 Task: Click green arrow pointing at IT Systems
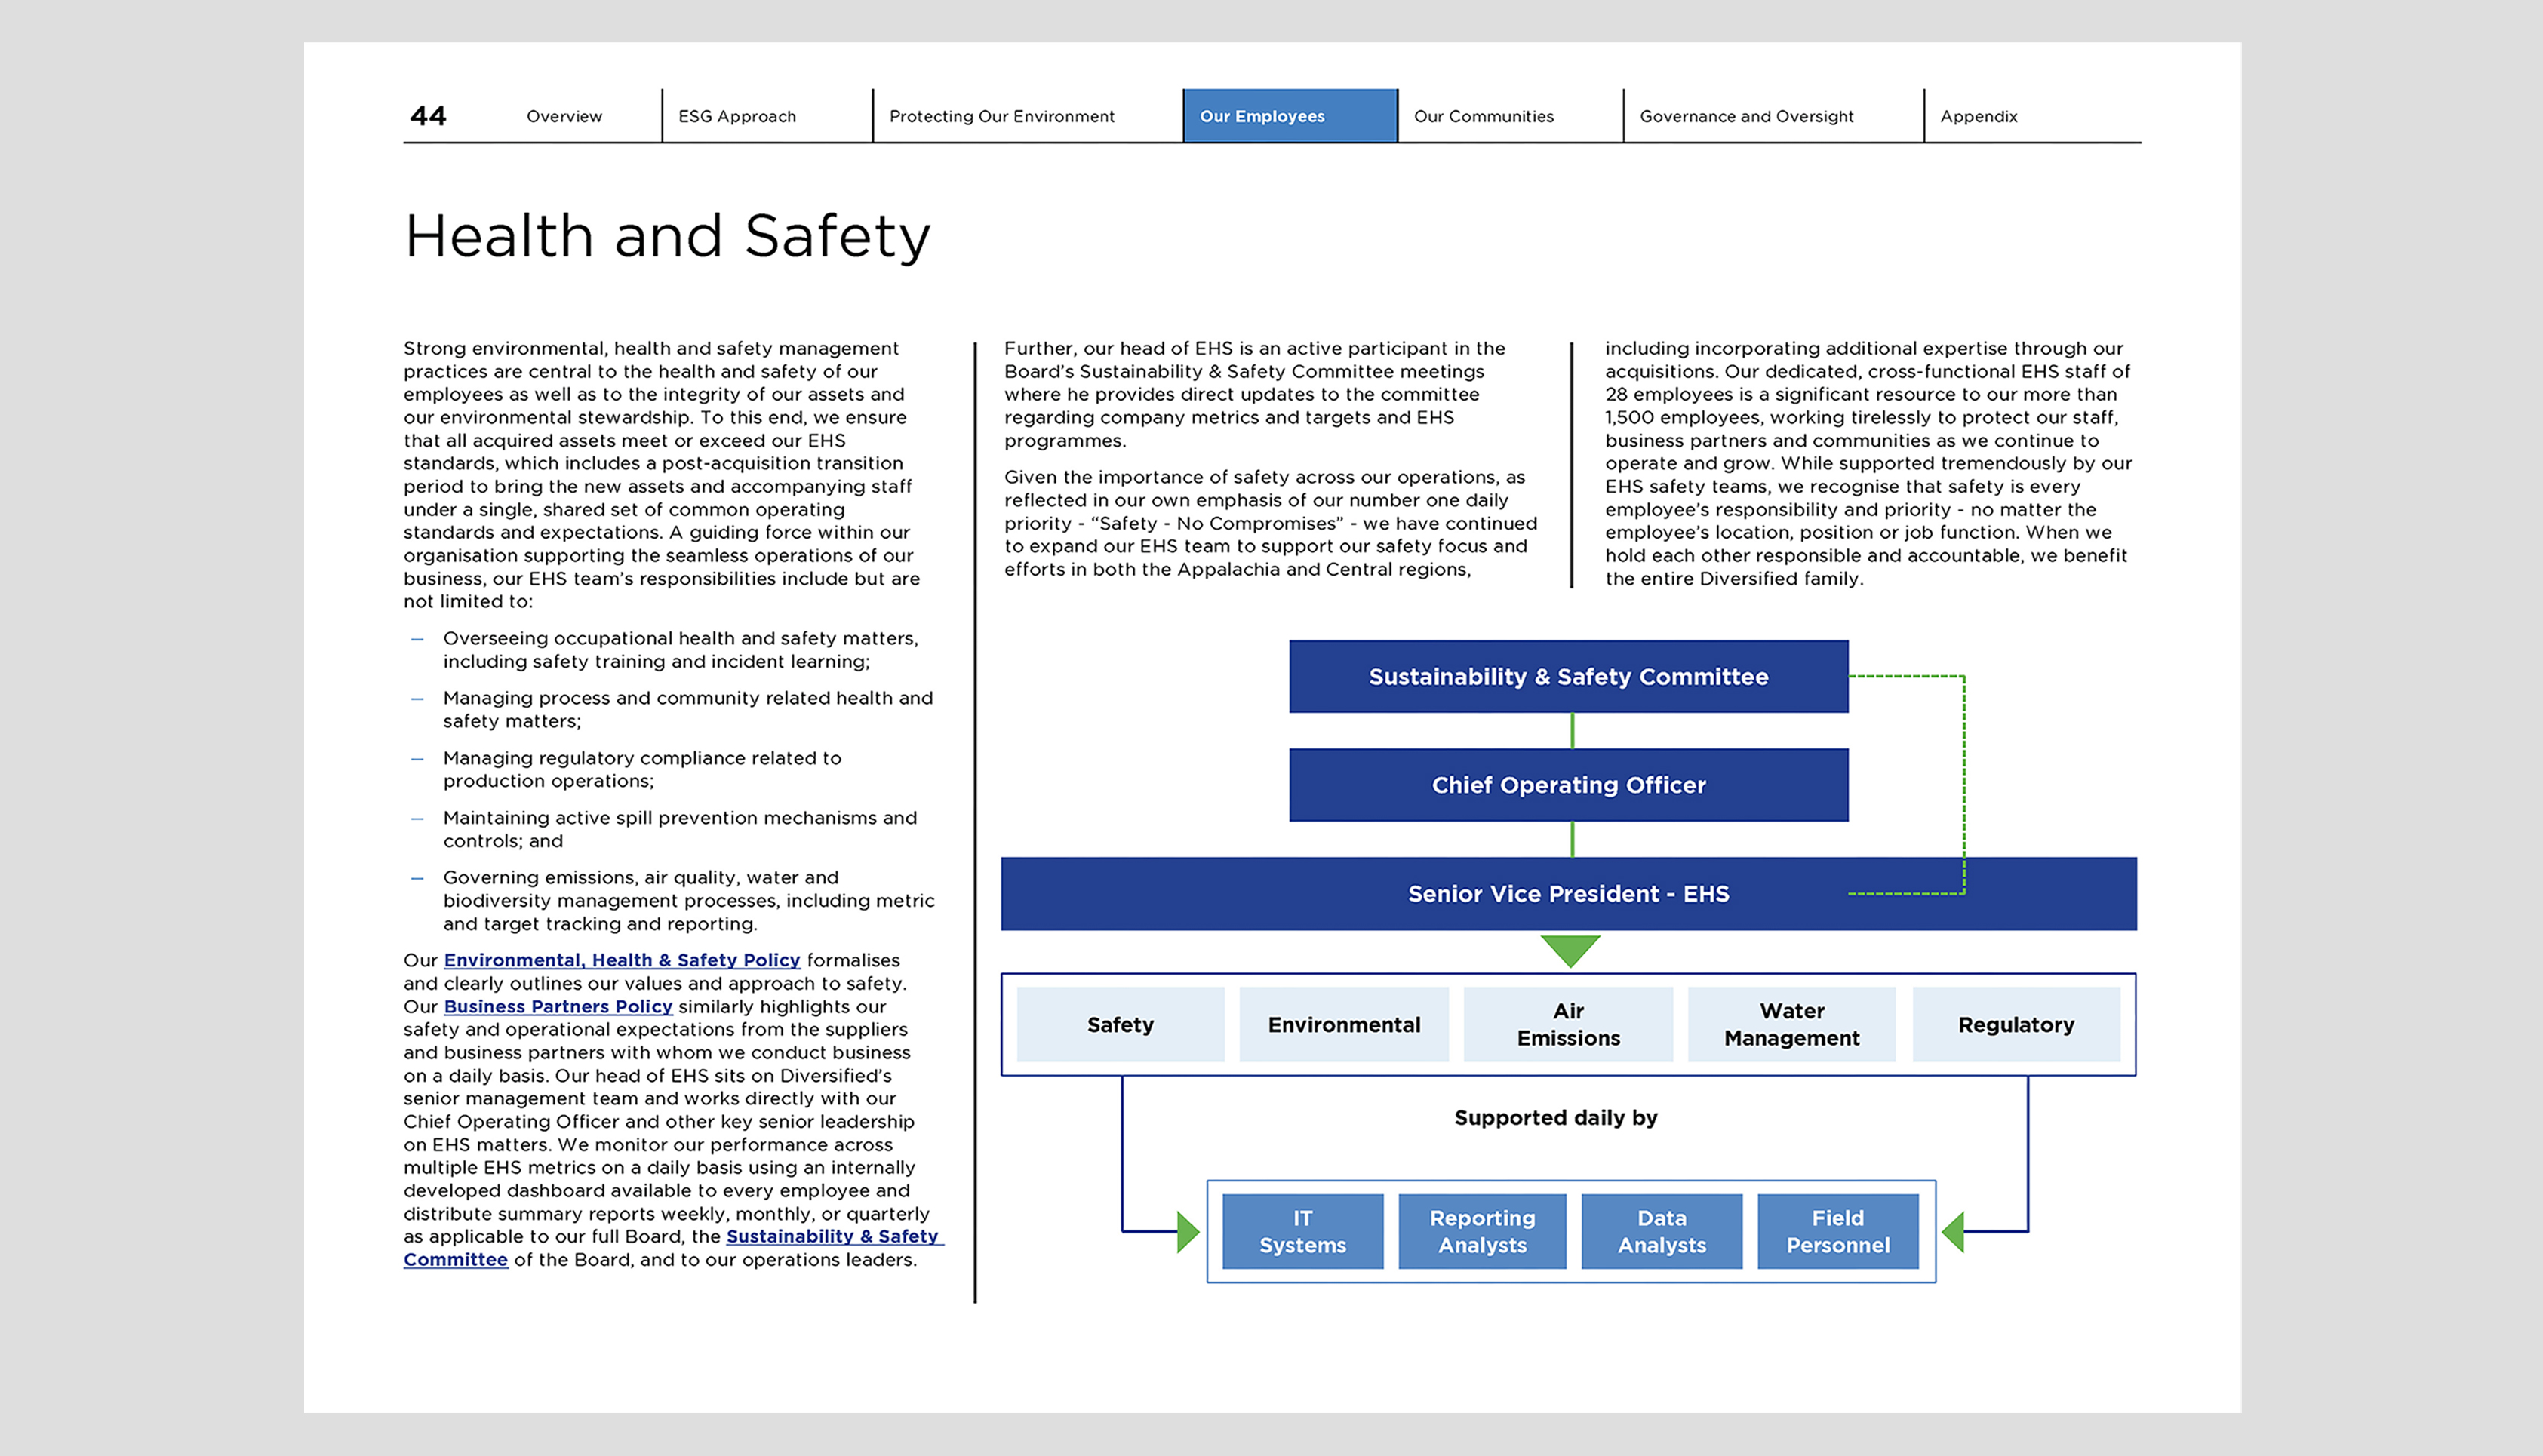click(x=1188, y=1232)
